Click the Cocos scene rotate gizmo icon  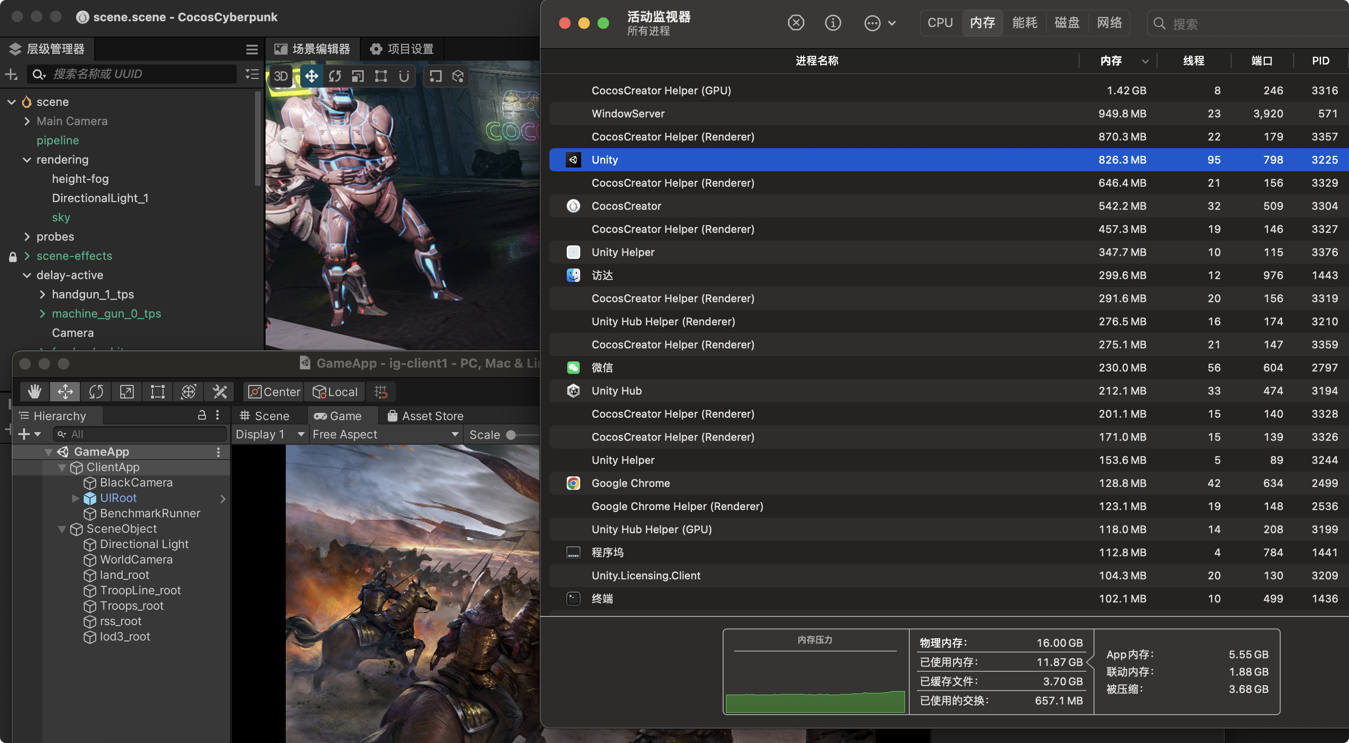point(335,77)
